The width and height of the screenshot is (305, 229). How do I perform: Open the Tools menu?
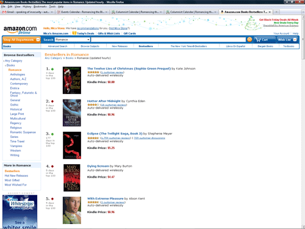52,7
